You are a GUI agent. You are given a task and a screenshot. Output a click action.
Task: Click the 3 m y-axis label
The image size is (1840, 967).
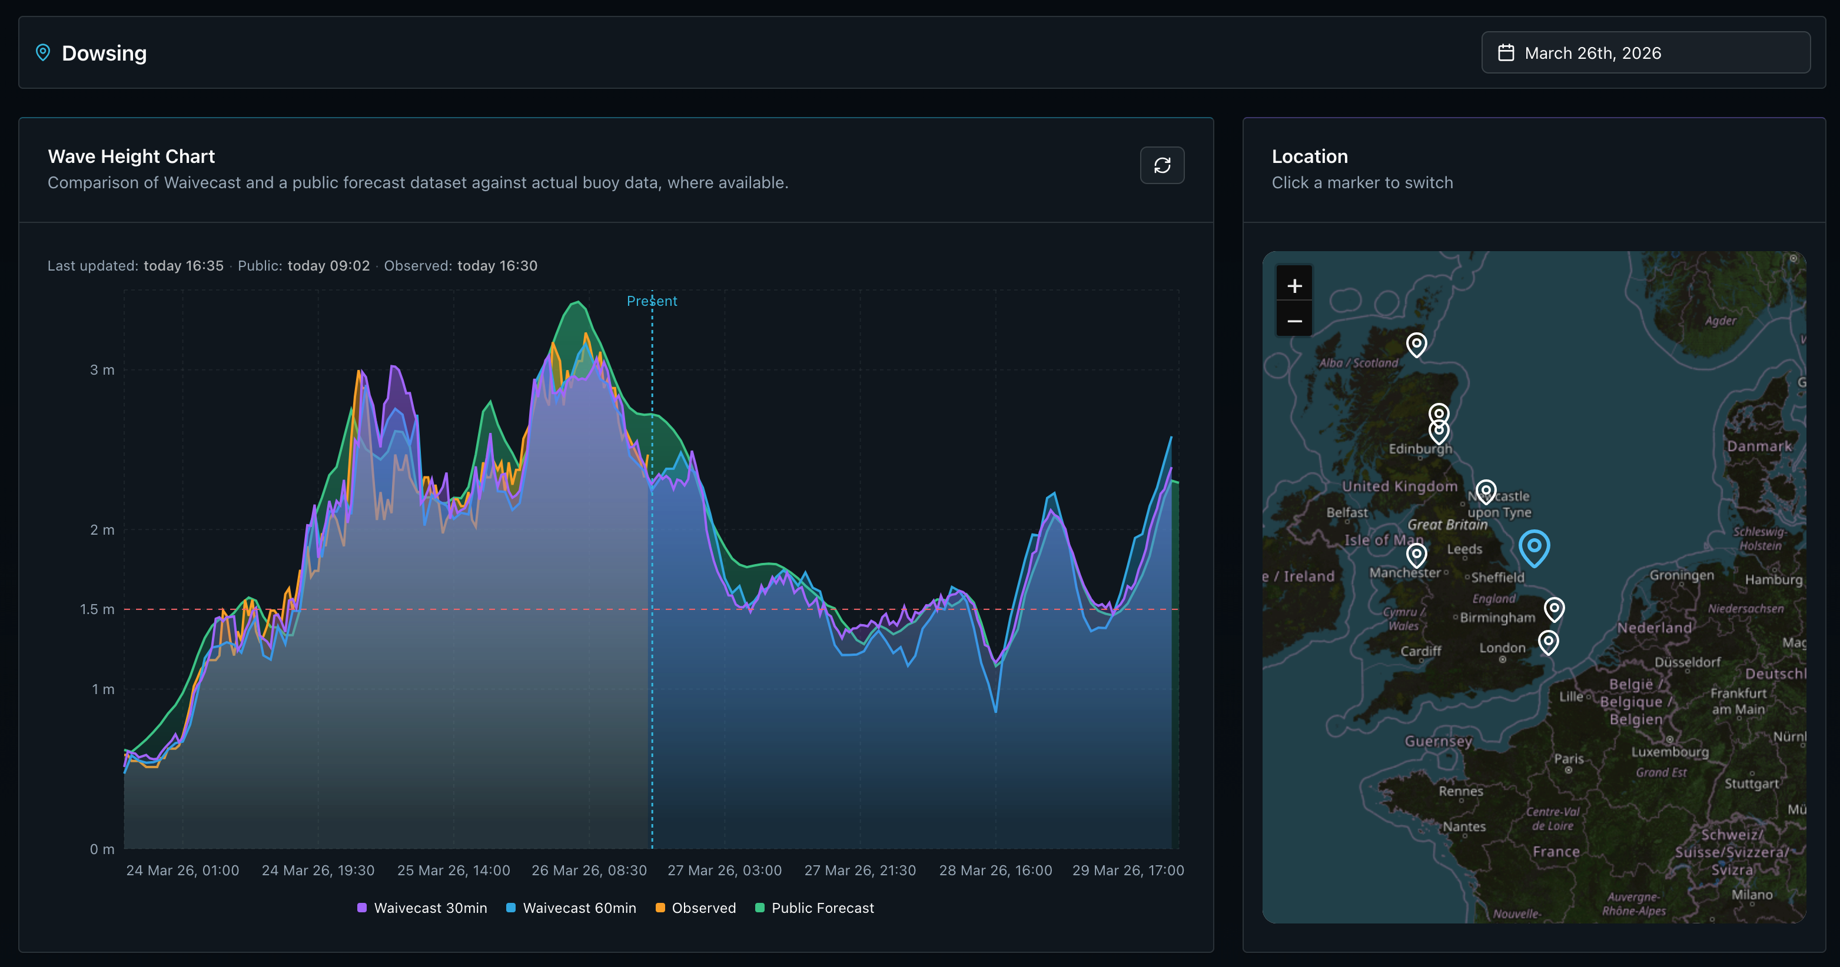point(102,369)
